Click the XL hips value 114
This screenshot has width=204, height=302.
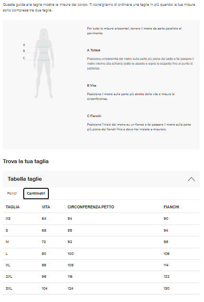pos(166,265)
